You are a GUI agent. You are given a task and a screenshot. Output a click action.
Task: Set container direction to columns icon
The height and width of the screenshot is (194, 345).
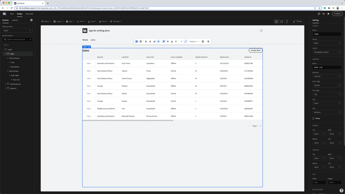point(137,41)
